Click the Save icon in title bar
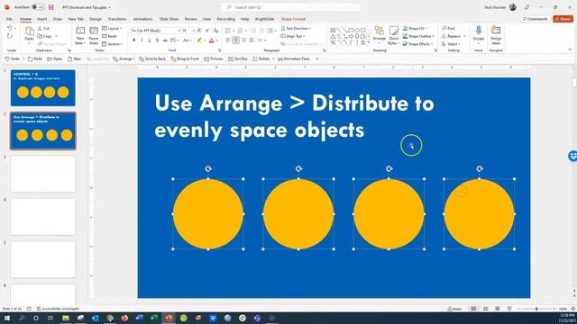 pos(51,7)
